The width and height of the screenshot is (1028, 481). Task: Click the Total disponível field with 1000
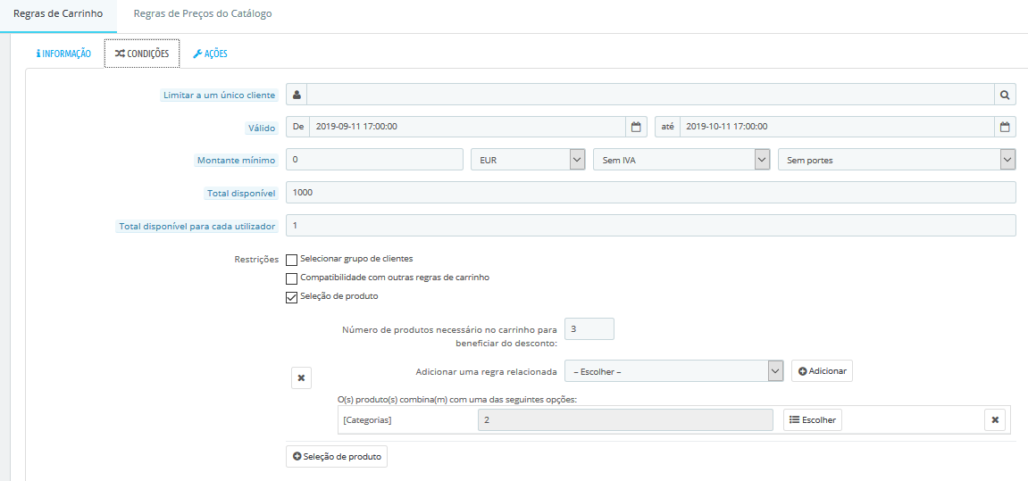[651, 193]
